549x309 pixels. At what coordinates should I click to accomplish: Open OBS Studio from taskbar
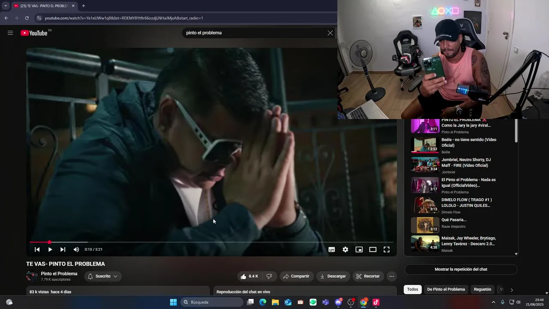coord(351,302)
